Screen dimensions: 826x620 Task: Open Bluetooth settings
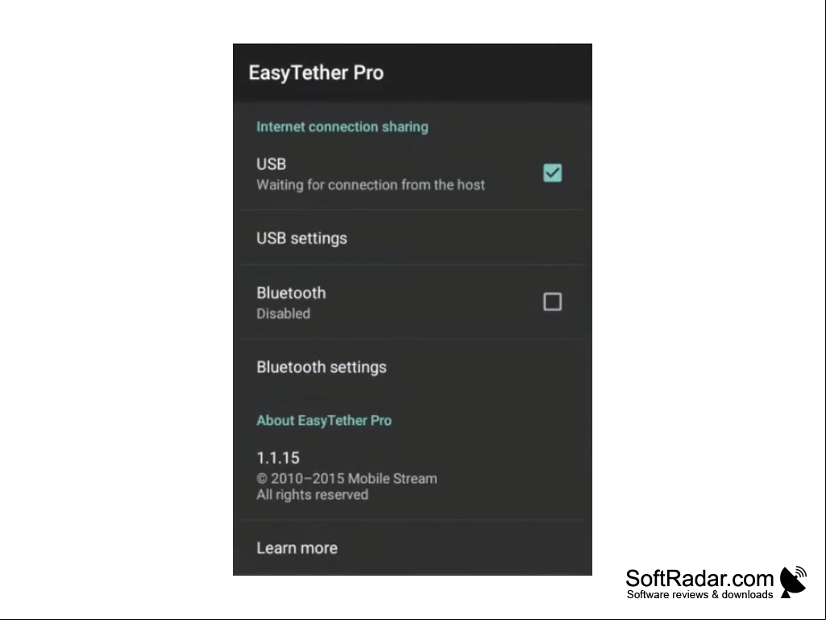(322, 367)
